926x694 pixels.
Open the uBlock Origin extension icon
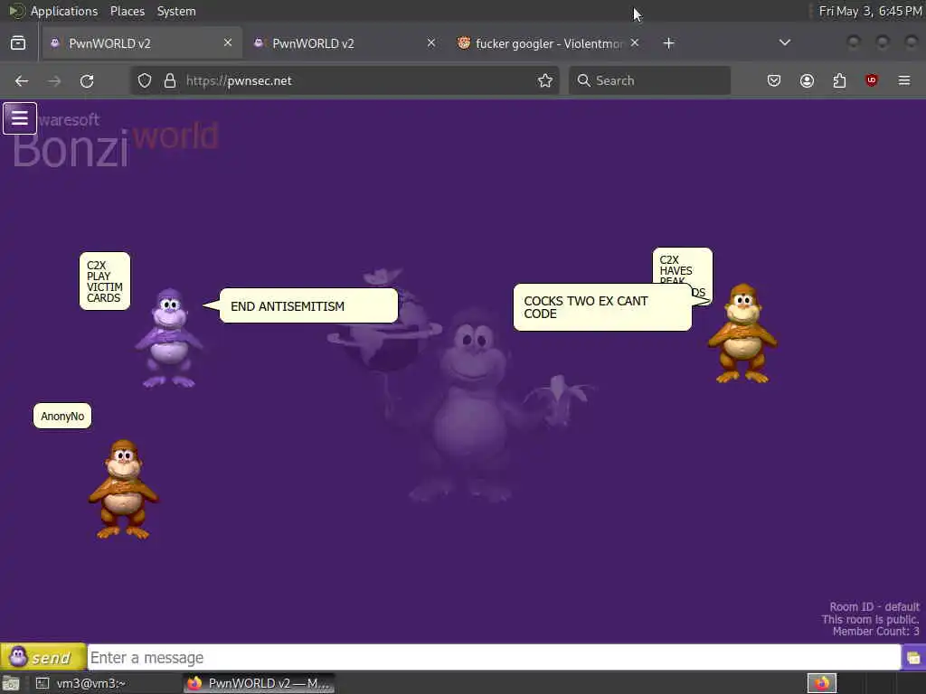pos(872,80)
